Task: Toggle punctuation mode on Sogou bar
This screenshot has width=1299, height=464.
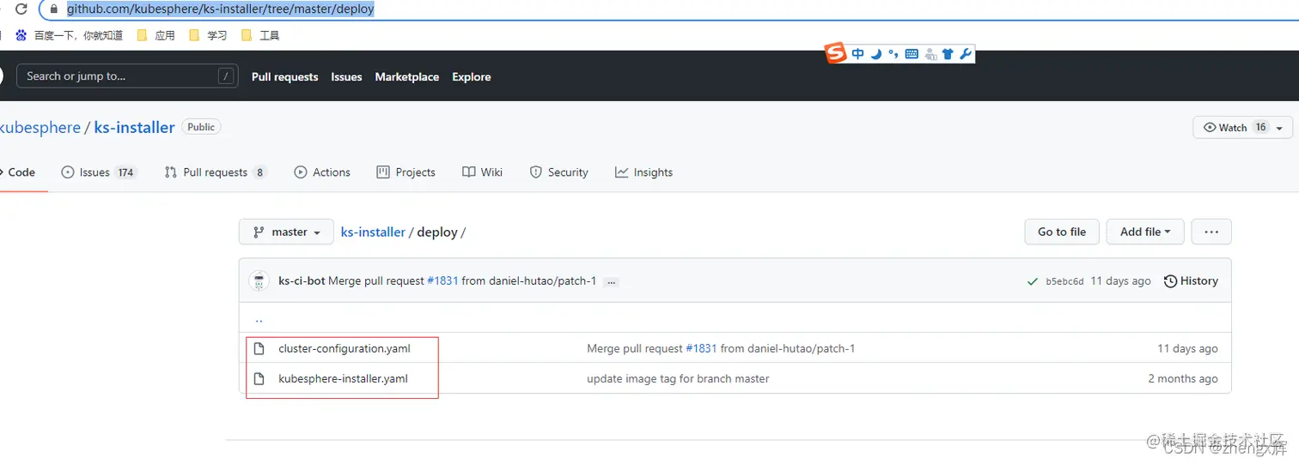Action: 893,54
